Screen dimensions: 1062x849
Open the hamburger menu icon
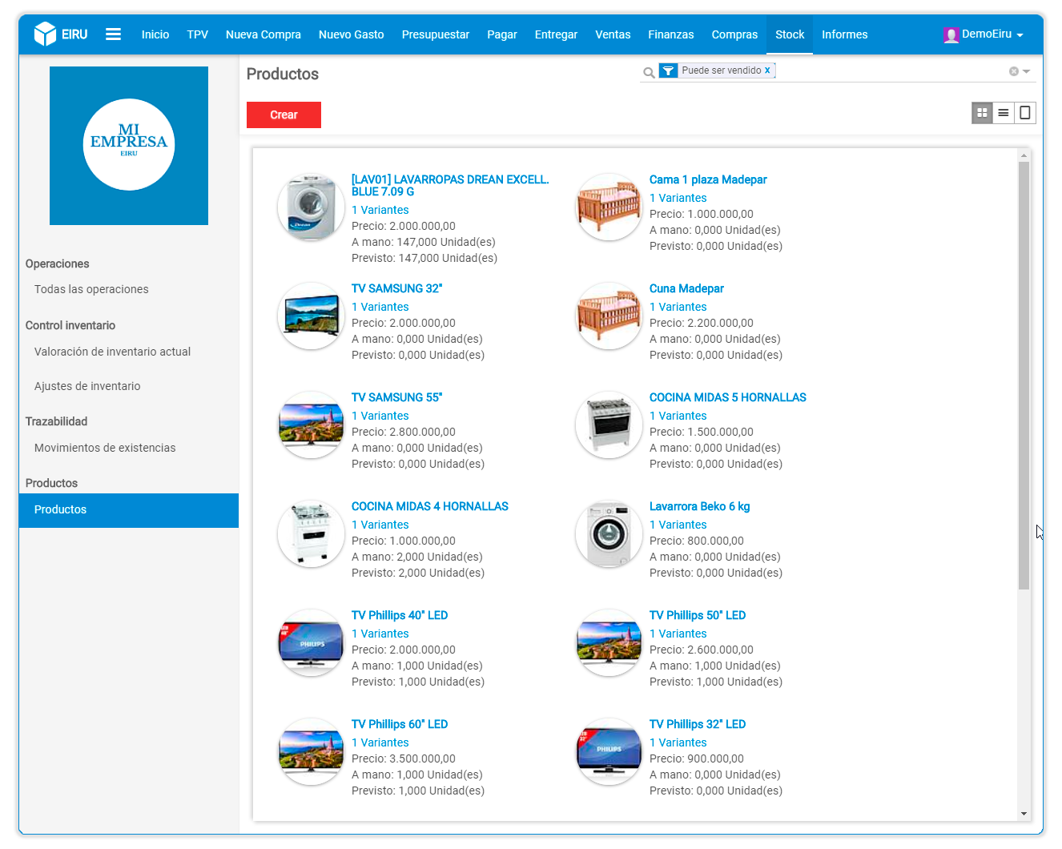114,34
